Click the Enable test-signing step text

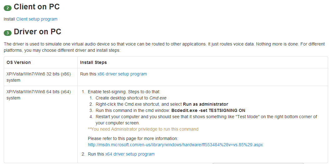pos(124,92)
